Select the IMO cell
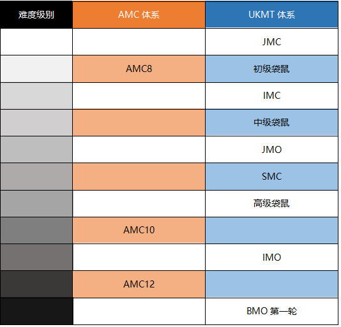The height and width of the screenshot is (327, 341). (x=272, y=258)
